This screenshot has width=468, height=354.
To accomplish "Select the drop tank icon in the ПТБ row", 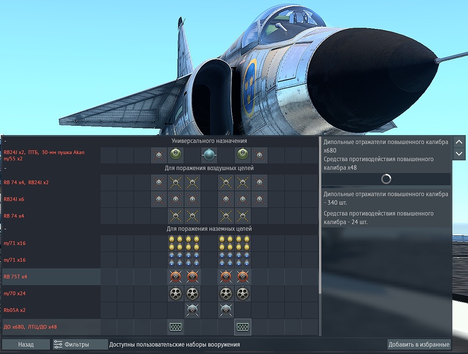I will click(209, 155).
